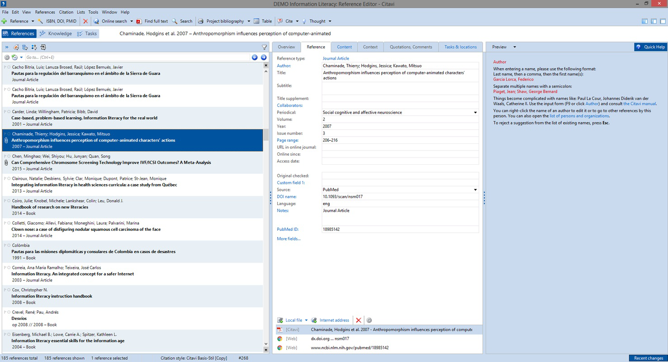This screenshot has height=362, width=668.
Task: Delete location with the lower red X
Action: pyautogui.click(x=359, y=320)
